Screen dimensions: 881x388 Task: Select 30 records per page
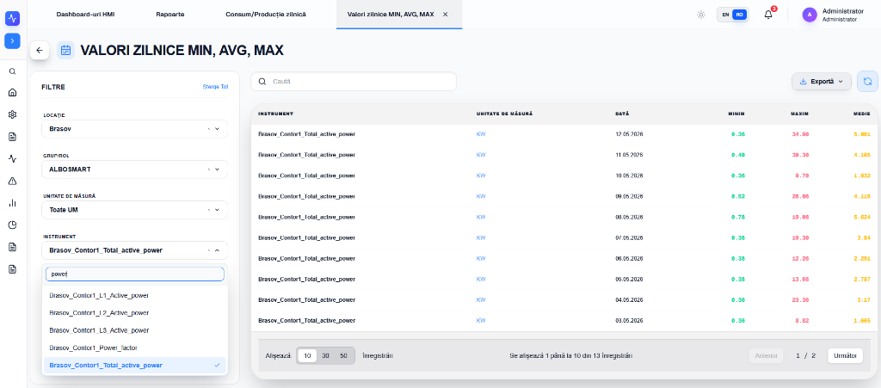325,355
